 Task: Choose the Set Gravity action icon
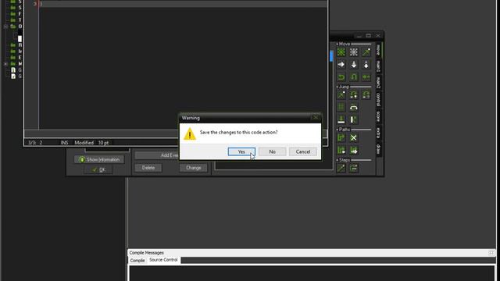click(x=366, y=65)
